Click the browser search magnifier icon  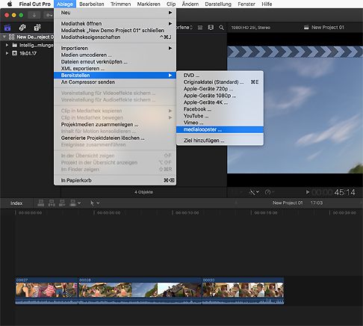point(221,28)
